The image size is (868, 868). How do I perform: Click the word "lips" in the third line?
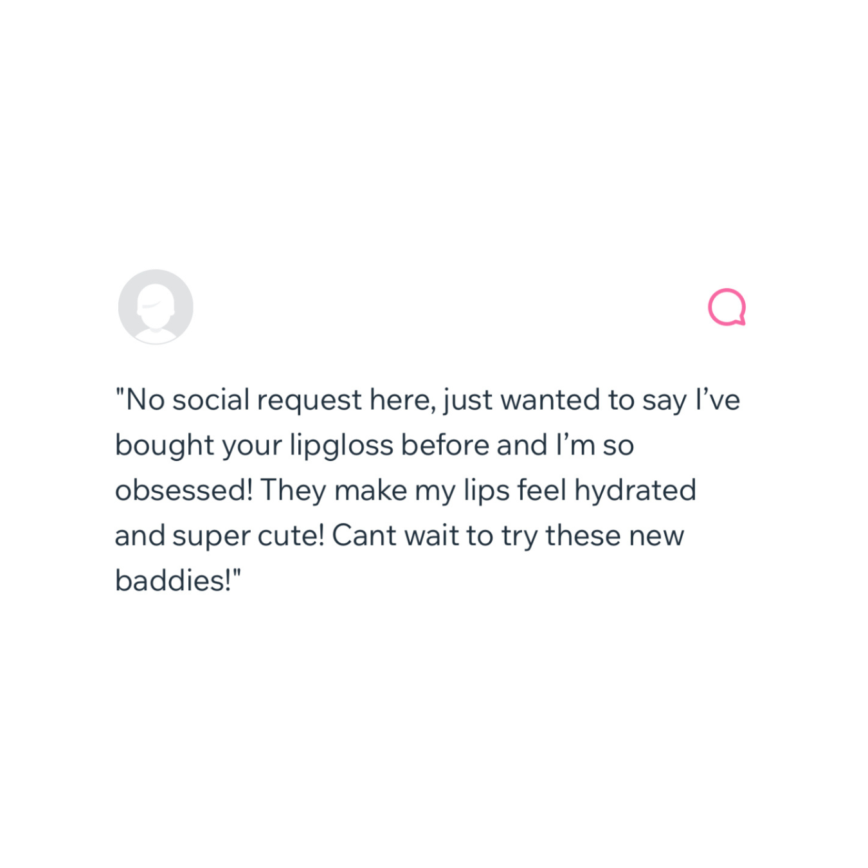coord(487,491)
